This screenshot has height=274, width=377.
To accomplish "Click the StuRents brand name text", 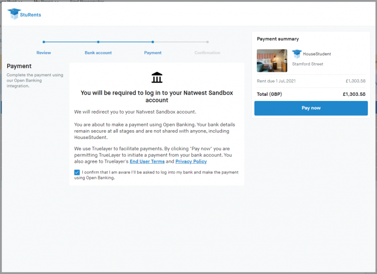I will (31, 15).
